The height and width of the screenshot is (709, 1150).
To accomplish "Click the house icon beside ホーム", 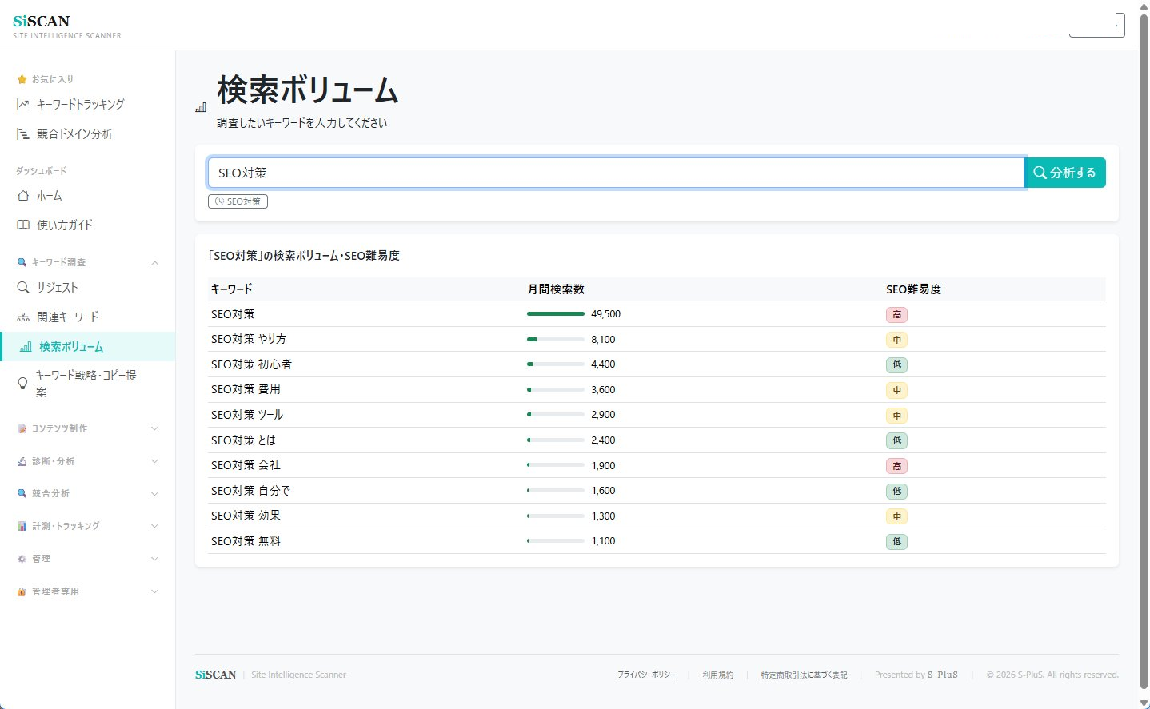I will tap(23, 196).
